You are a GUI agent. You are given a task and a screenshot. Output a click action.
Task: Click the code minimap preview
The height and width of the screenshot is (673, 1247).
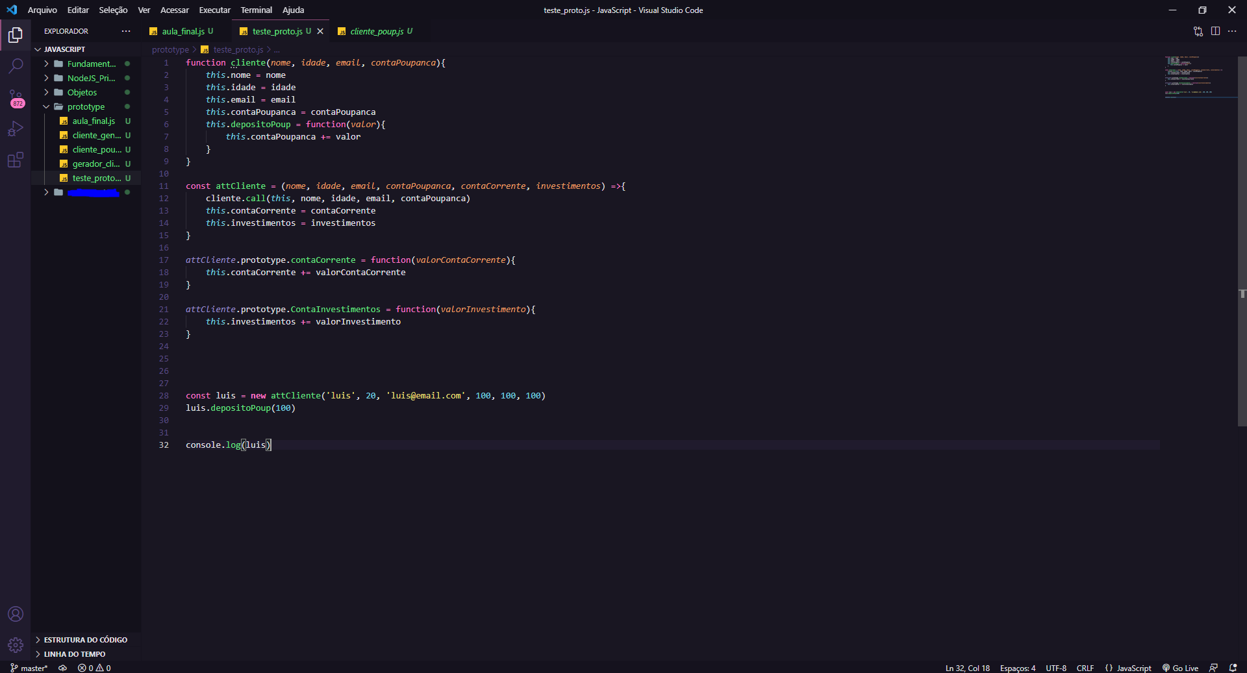click(1199, 77)
